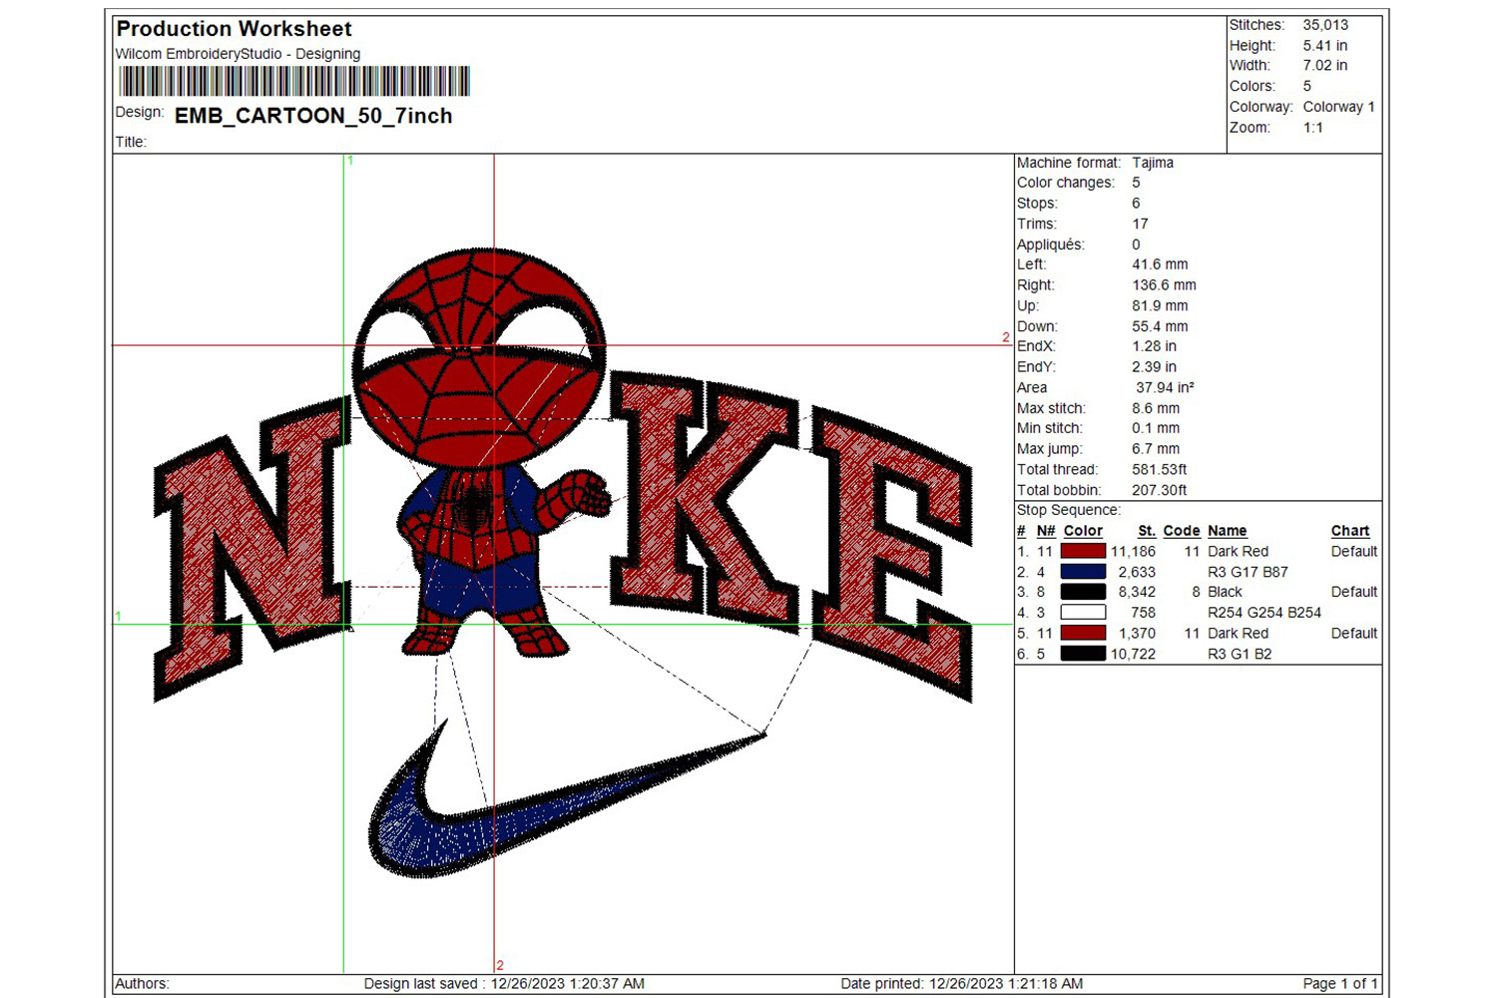Image resolution: width=1499 pixels, height=998 pixels.
Task: Click Colorway 1 value
Action: (x=1338, y=107)
